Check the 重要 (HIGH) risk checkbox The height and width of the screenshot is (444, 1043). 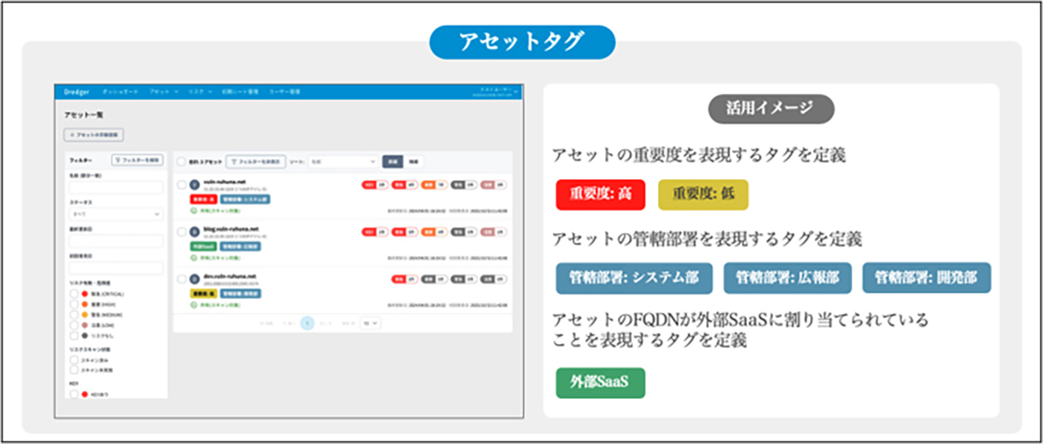74,304
